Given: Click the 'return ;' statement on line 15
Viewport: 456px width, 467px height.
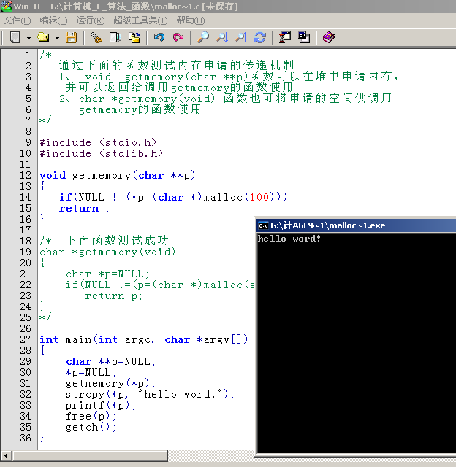Looking at the screenshot, I should click(x=84, y=209).
